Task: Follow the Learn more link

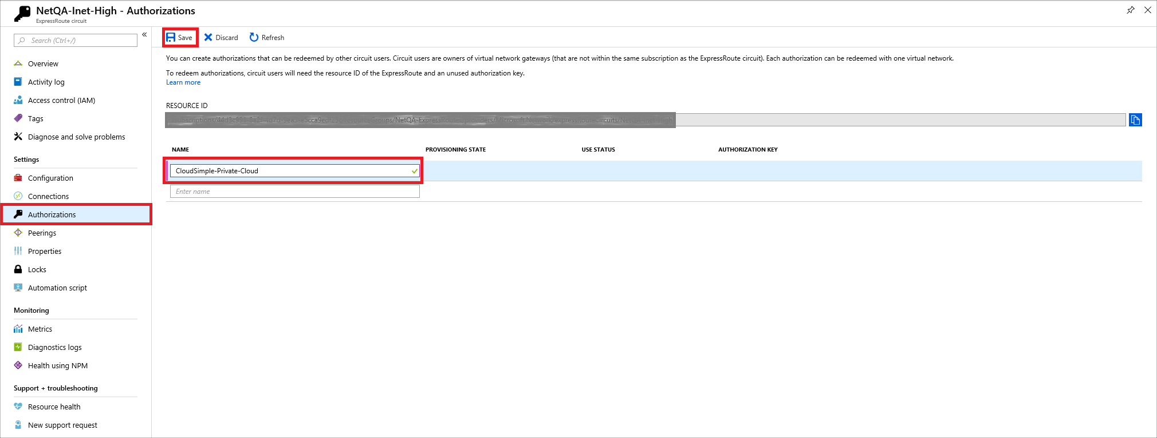Action: (x=183, y=82)
